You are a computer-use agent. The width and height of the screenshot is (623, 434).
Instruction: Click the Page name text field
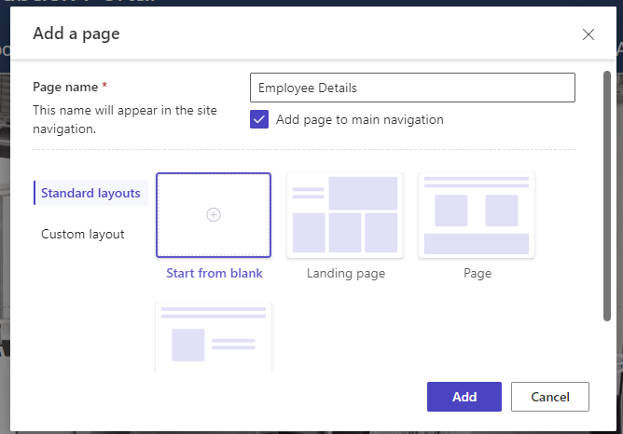pos(412,88)
